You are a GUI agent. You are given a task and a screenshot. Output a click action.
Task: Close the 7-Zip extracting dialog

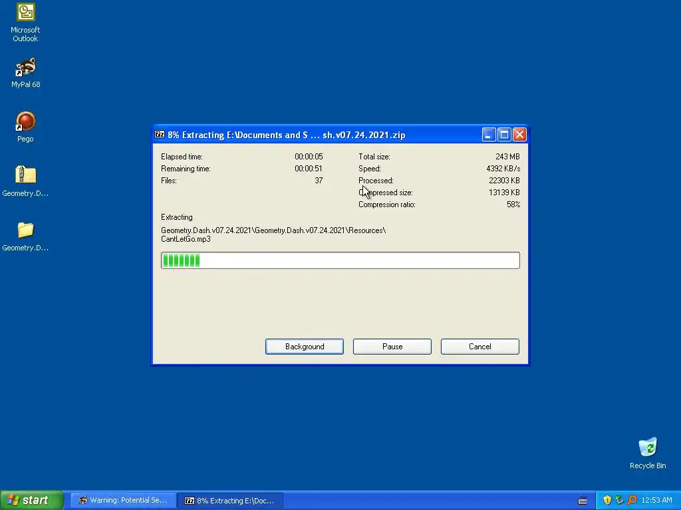click(519, 134)
